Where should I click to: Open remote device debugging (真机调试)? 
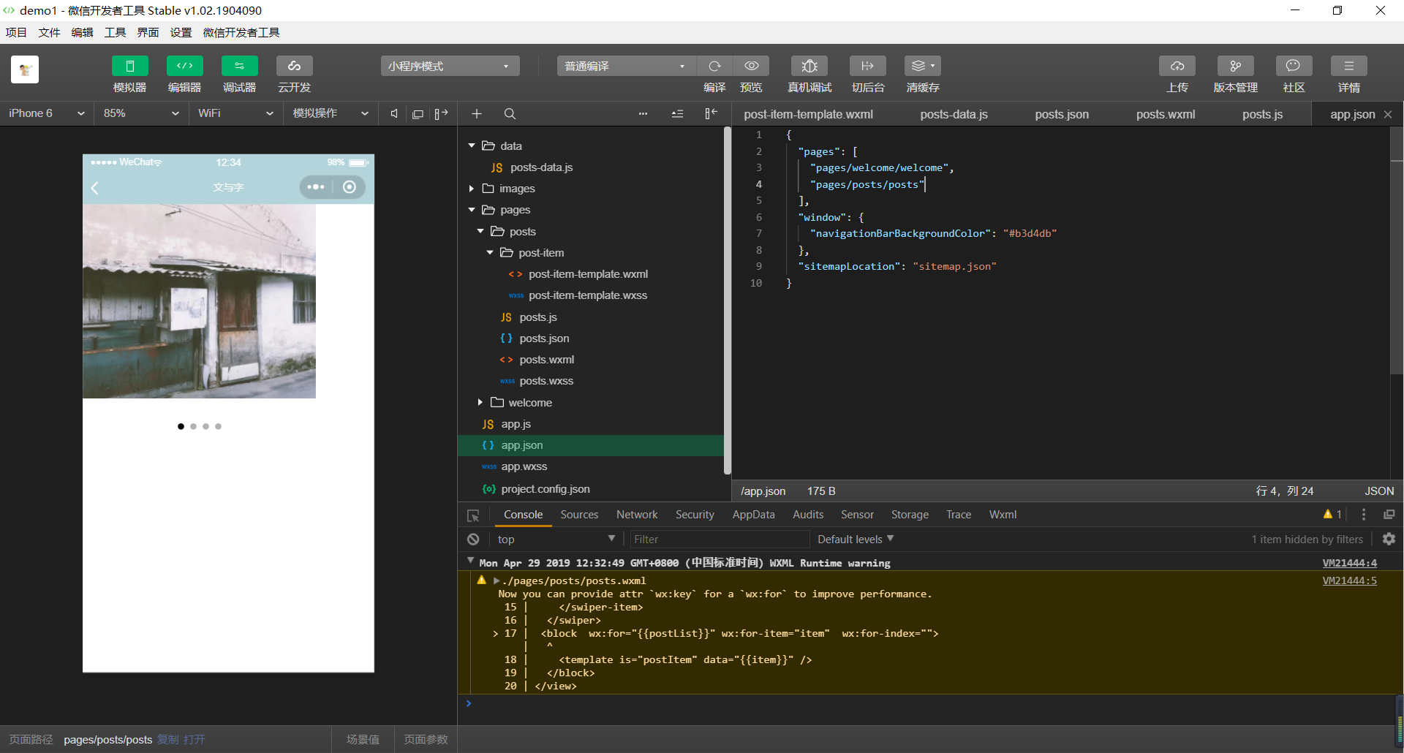[809, 67]
